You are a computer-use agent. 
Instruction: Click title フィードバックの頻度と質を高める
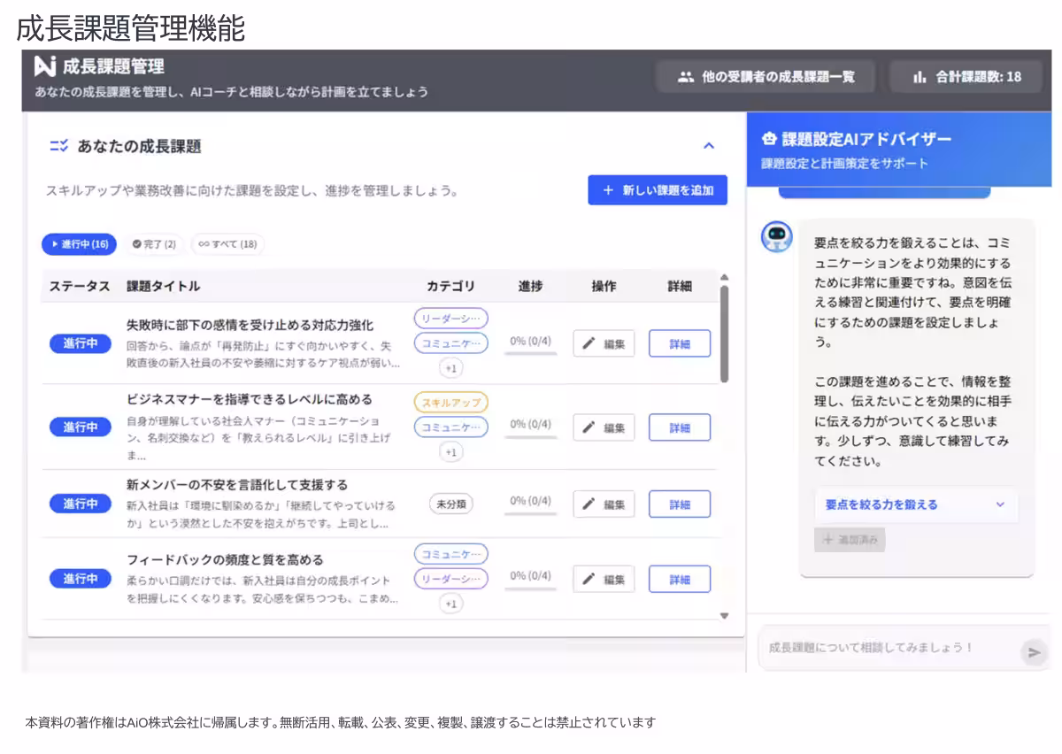point(226,559)
